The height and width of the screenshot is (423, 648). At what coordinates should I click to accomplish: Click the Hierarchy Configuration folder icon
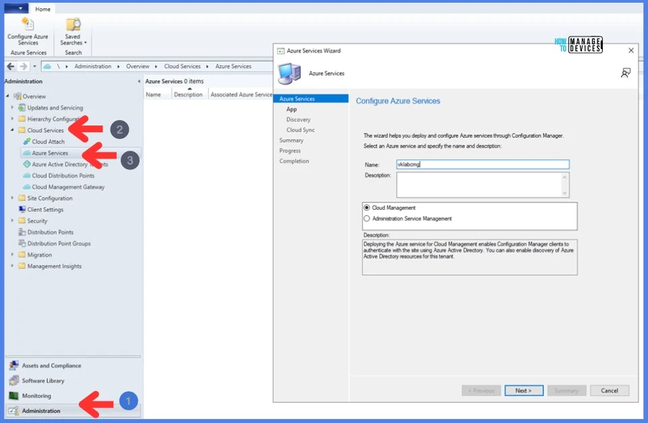tap(22, 119)
